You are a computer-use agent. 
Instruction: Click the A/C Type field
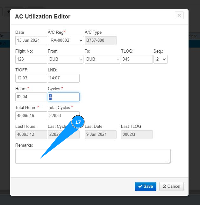(x=100, y=40)
